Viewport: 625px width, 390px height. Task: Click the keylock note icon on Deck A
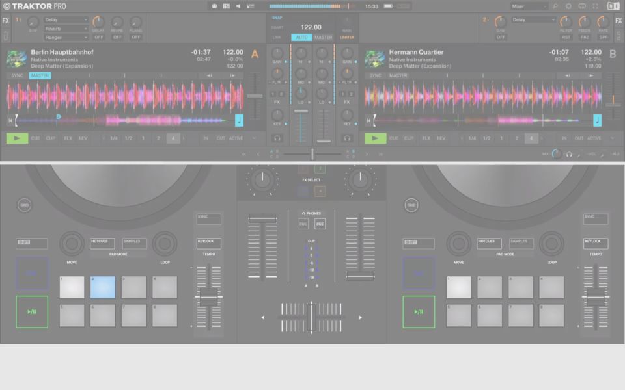239,120
